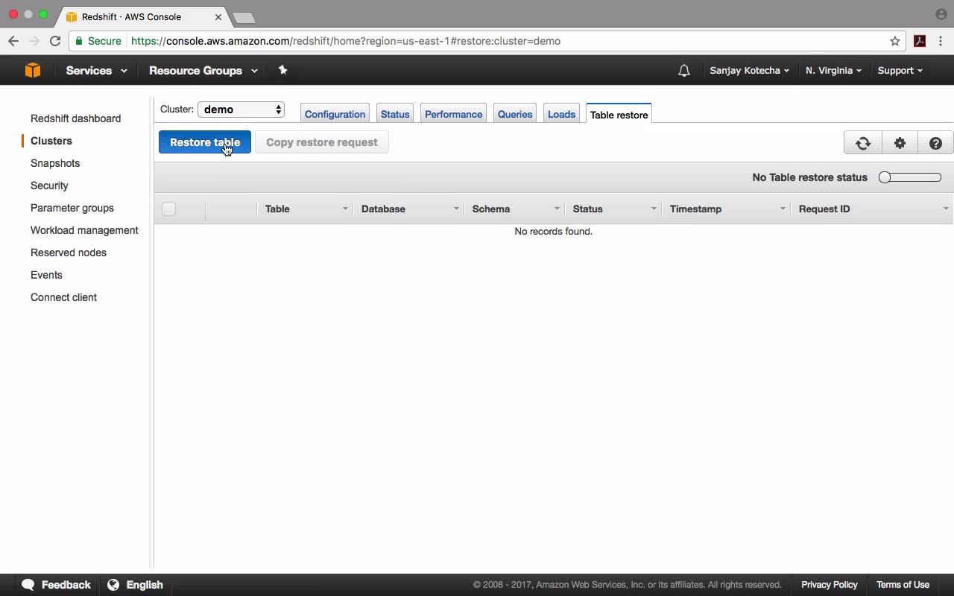Viewport: 954px width, 596px height.
Task: Click the Copy restore request button
Action: (322, 142)
